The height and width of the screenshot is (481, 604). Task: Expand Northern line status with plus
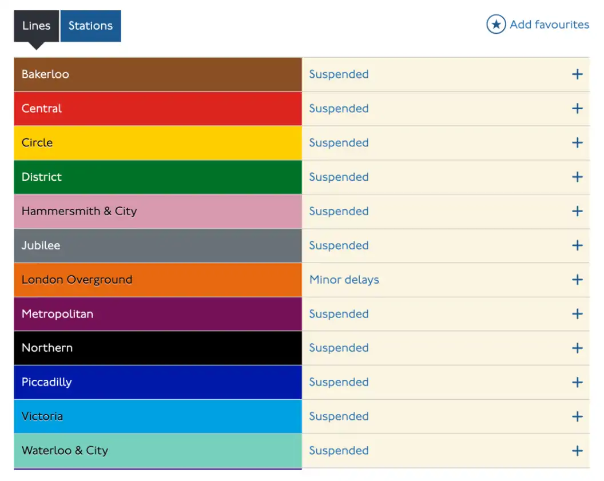577,348
